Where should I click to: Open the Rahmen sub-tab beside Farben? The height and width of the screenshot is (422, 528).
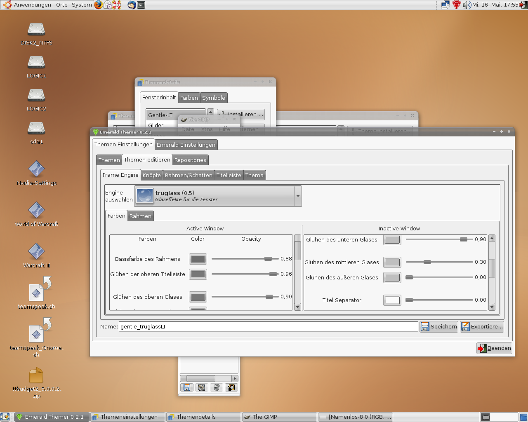point(141,216)
